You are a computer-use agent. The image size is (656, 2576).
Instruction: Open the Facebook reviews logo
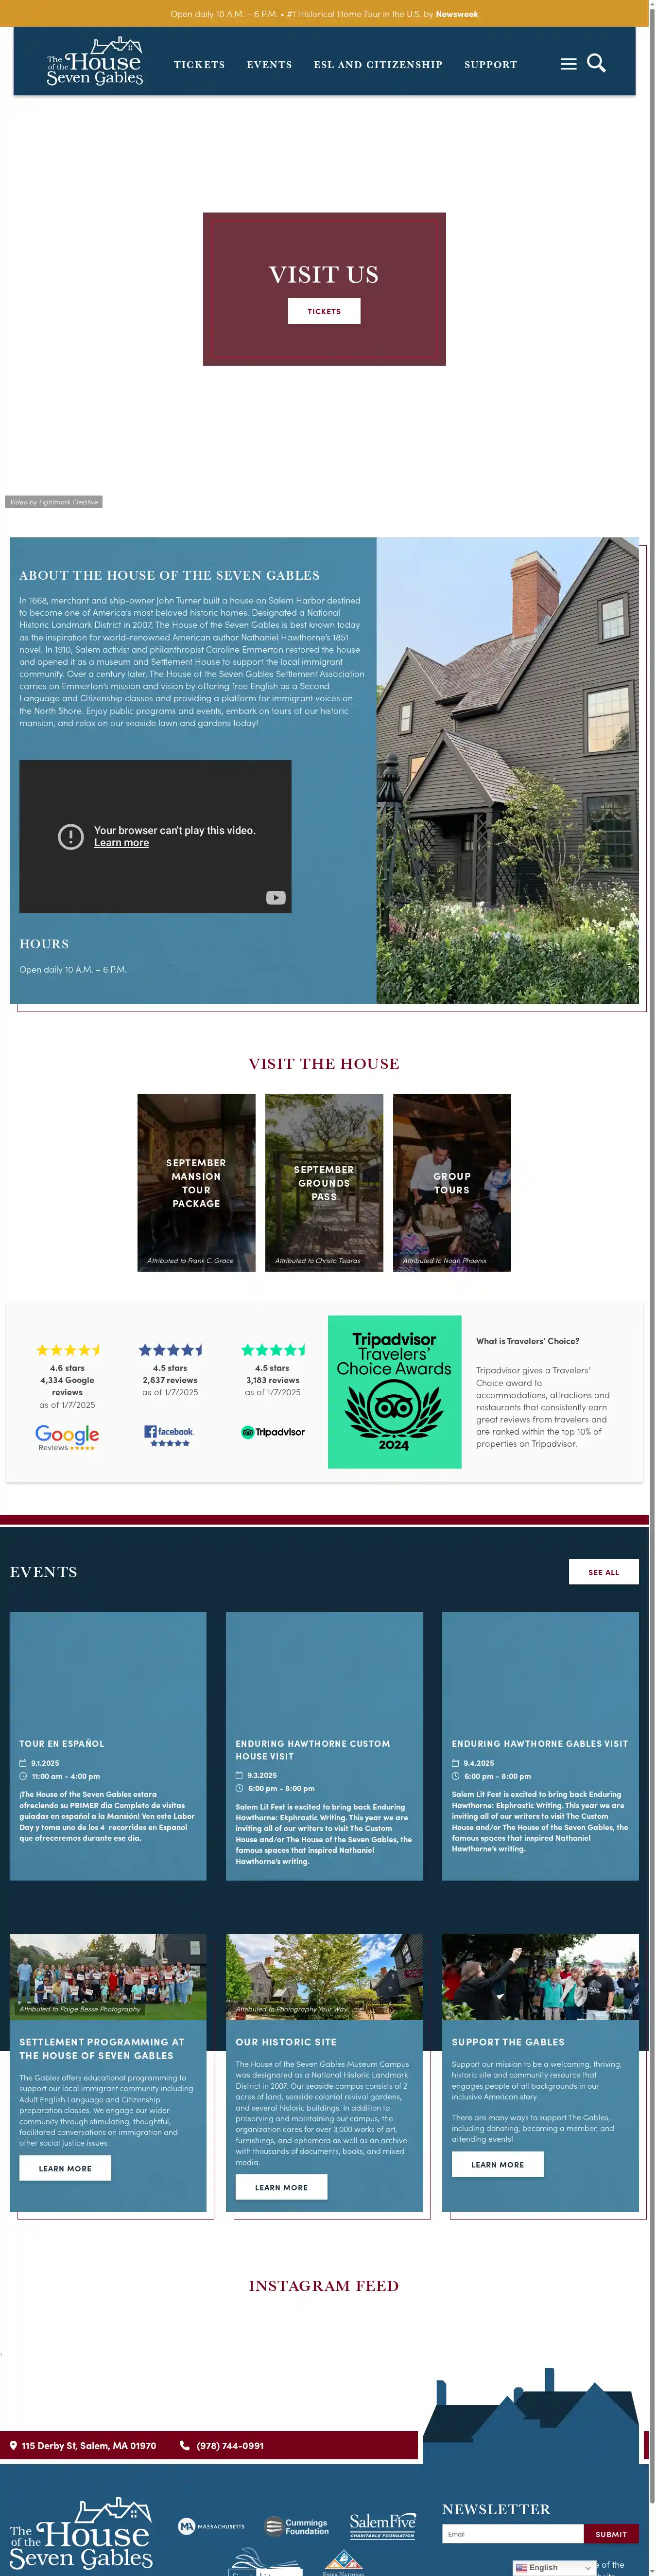pyautogui.click(x=169, y=1435)
